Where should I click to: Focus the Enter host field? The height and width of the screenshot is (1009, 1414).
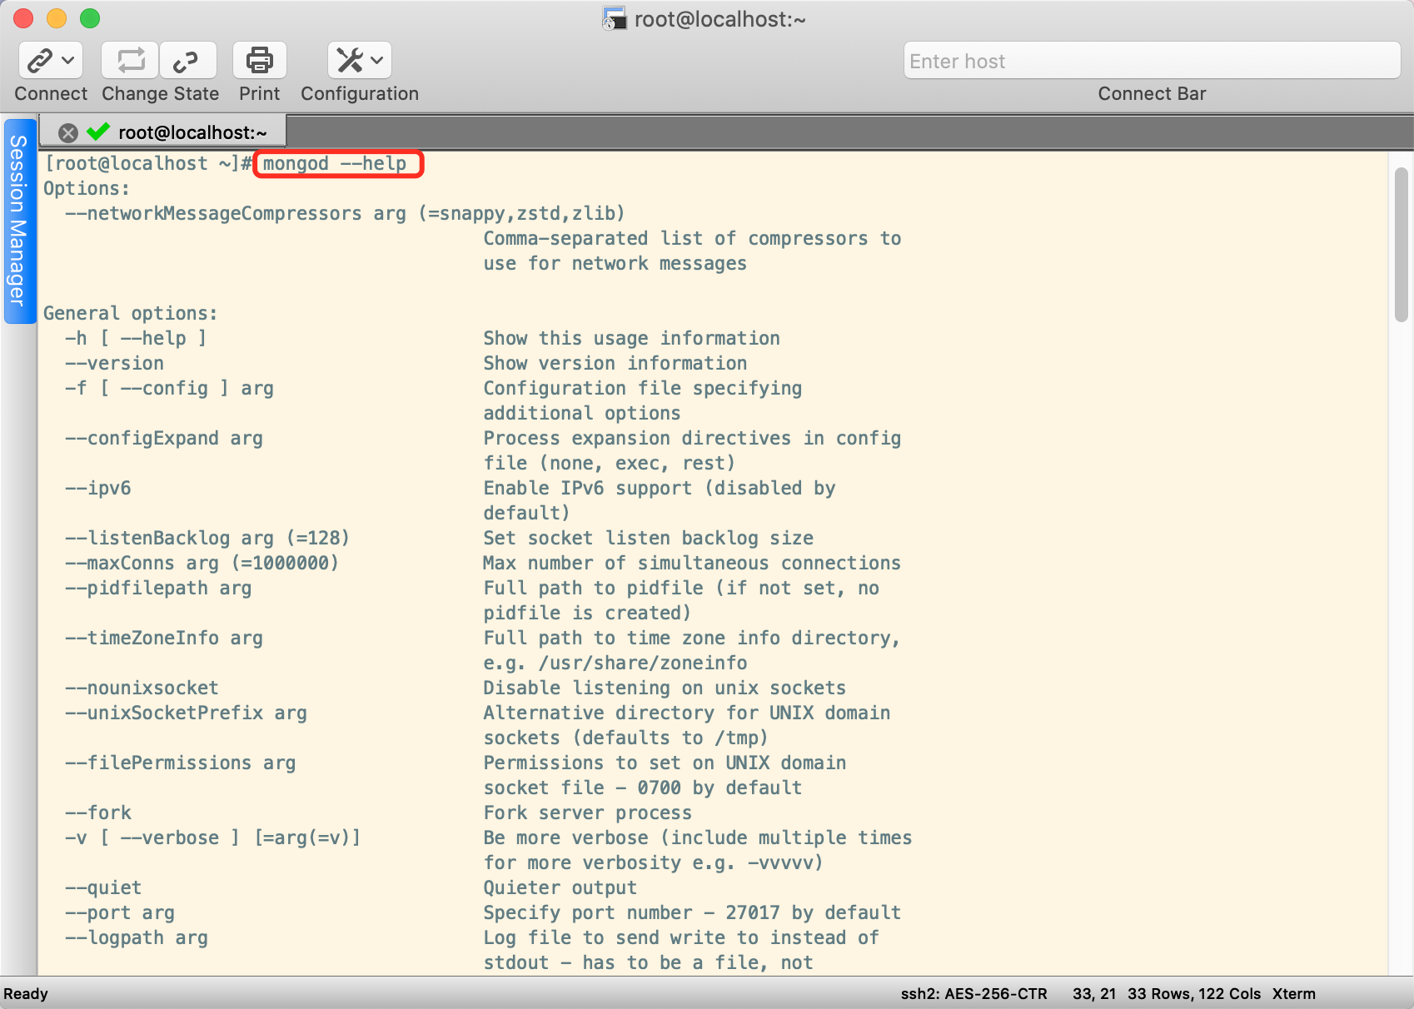[1151, 62]
